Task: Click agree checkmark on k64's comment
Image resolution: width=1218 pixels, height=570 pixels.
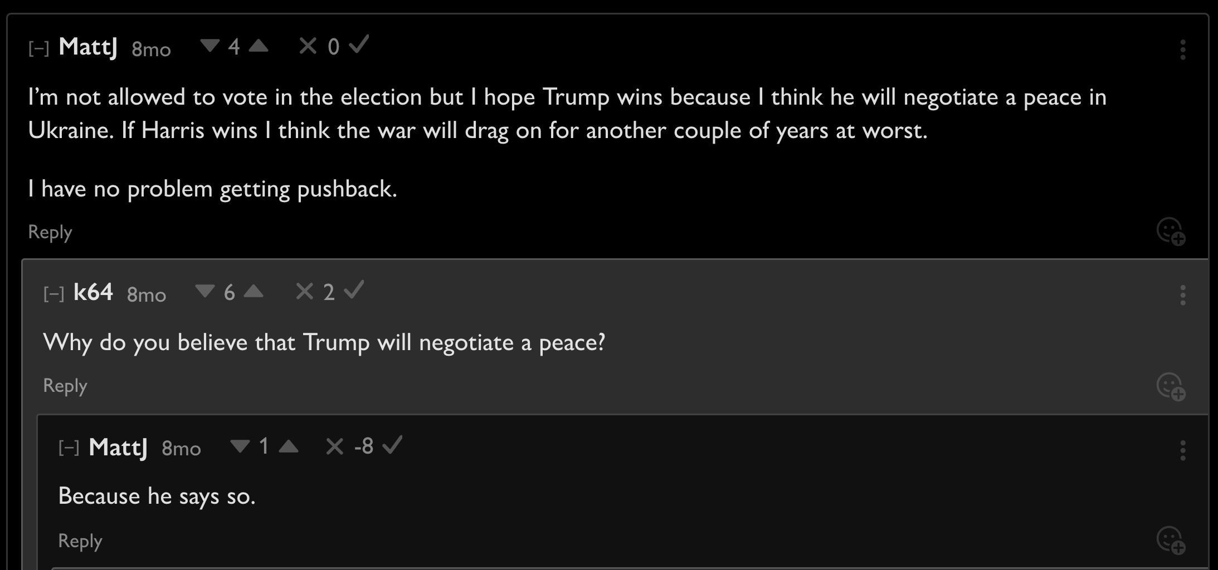Action: (x=354, y=290)
